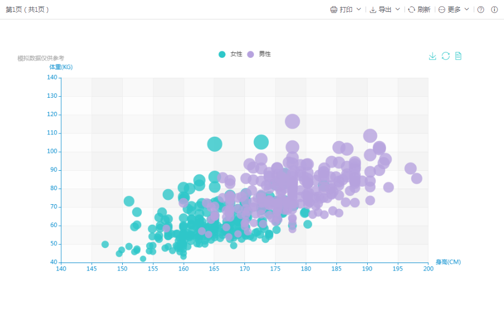504x336 pixels.
Task: Expand the 更多 dropdown arrow
Action: (467, 9)
